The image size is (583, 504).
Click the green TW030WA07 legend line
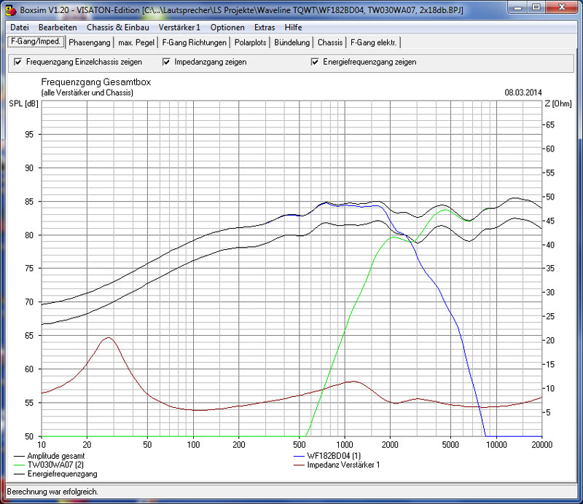(x=20, y=464)
